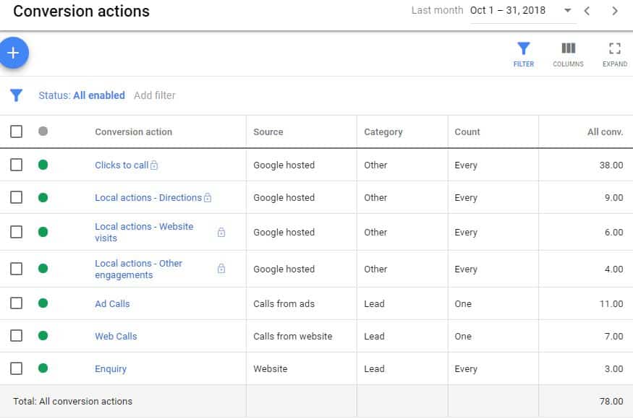This screenshot has height=419, width=633.
Task: Sort by All conv. column header
Action: (605, 132)
